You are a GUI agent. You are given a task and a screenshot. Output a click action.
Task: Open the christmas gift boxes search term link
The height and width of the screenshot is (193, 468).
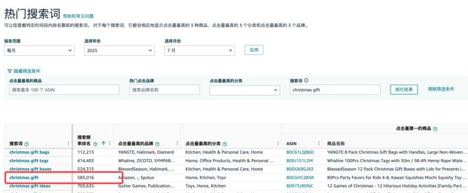click(30, 169)
